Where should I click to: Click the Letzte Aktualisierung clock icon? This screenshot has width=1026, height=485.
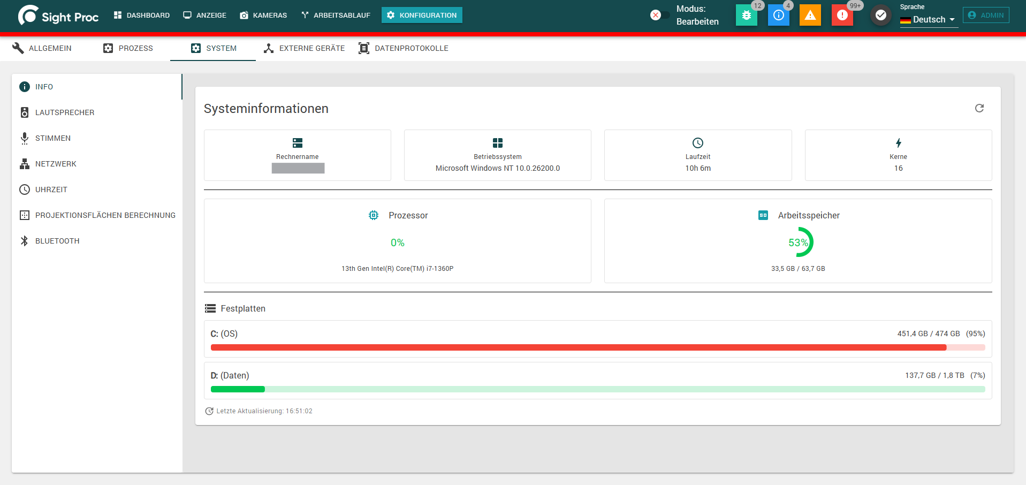point(209,411)
